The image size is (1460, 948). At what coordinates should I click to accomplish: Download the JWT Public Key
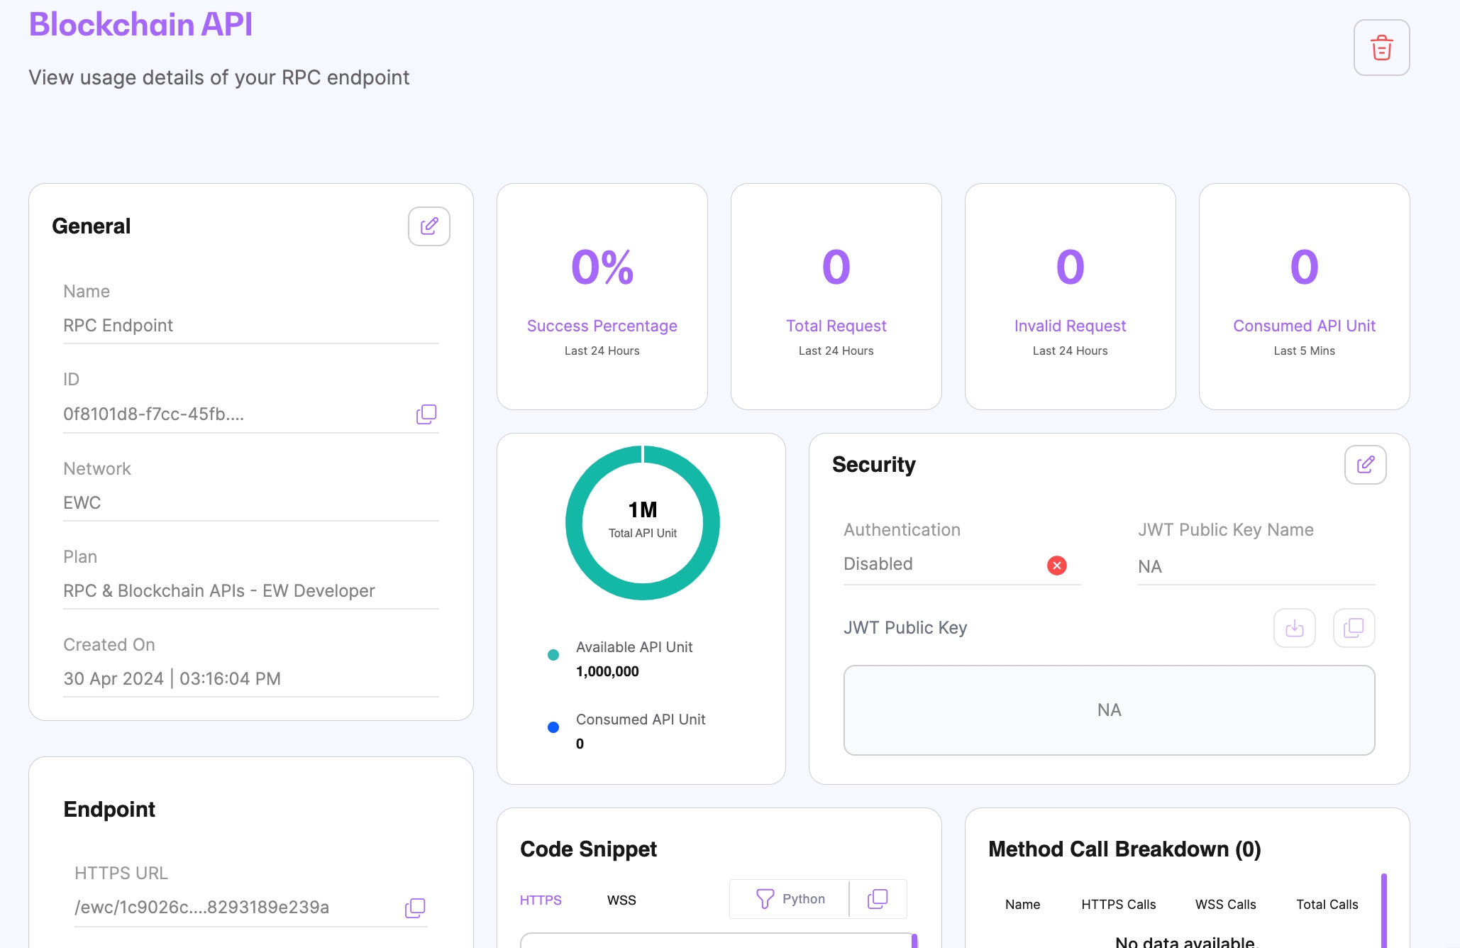pyautogui.click(x=1294, y=628)
